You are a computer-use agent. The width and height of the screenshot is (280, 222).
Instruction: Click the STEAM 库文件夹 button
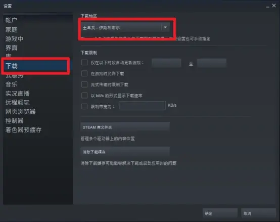click(x=125, y=127)
